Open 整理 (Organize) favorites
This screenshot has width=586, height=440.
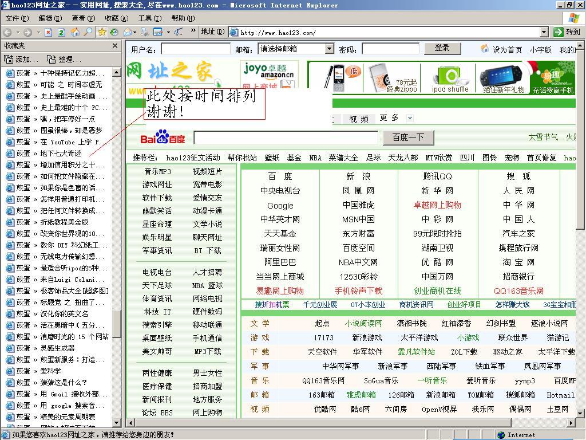click(64, 59)
